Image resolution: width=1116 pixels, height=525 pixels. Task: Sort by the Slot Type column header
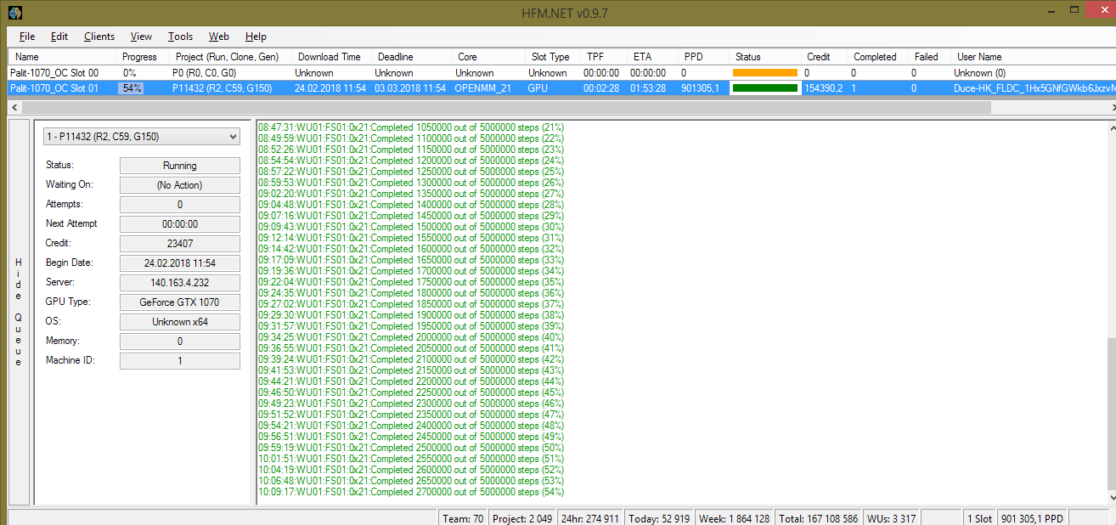(553, 57)
